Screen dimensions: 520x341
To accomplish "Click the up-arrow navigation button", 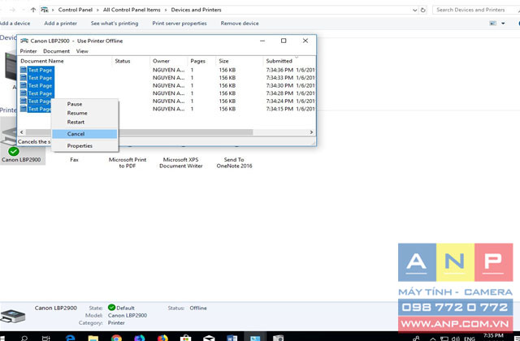I will pyautogui.click(x=33, y=10).
